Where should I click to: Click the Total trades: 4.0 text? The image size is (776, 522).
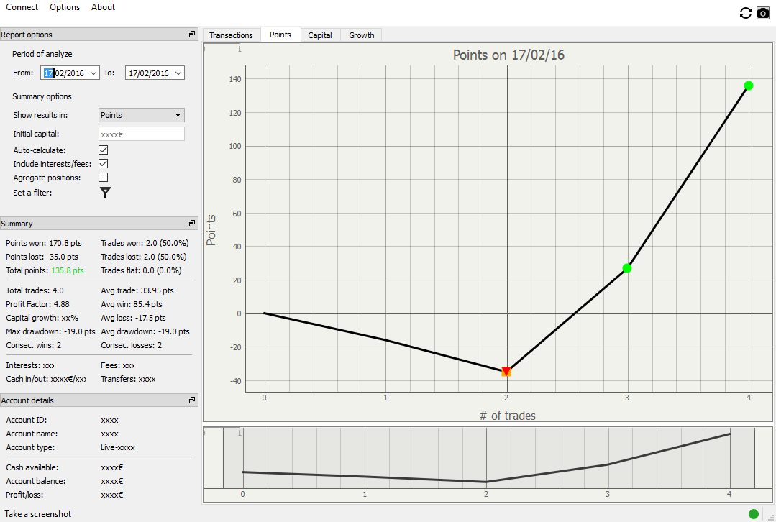(x=35, y=290)
